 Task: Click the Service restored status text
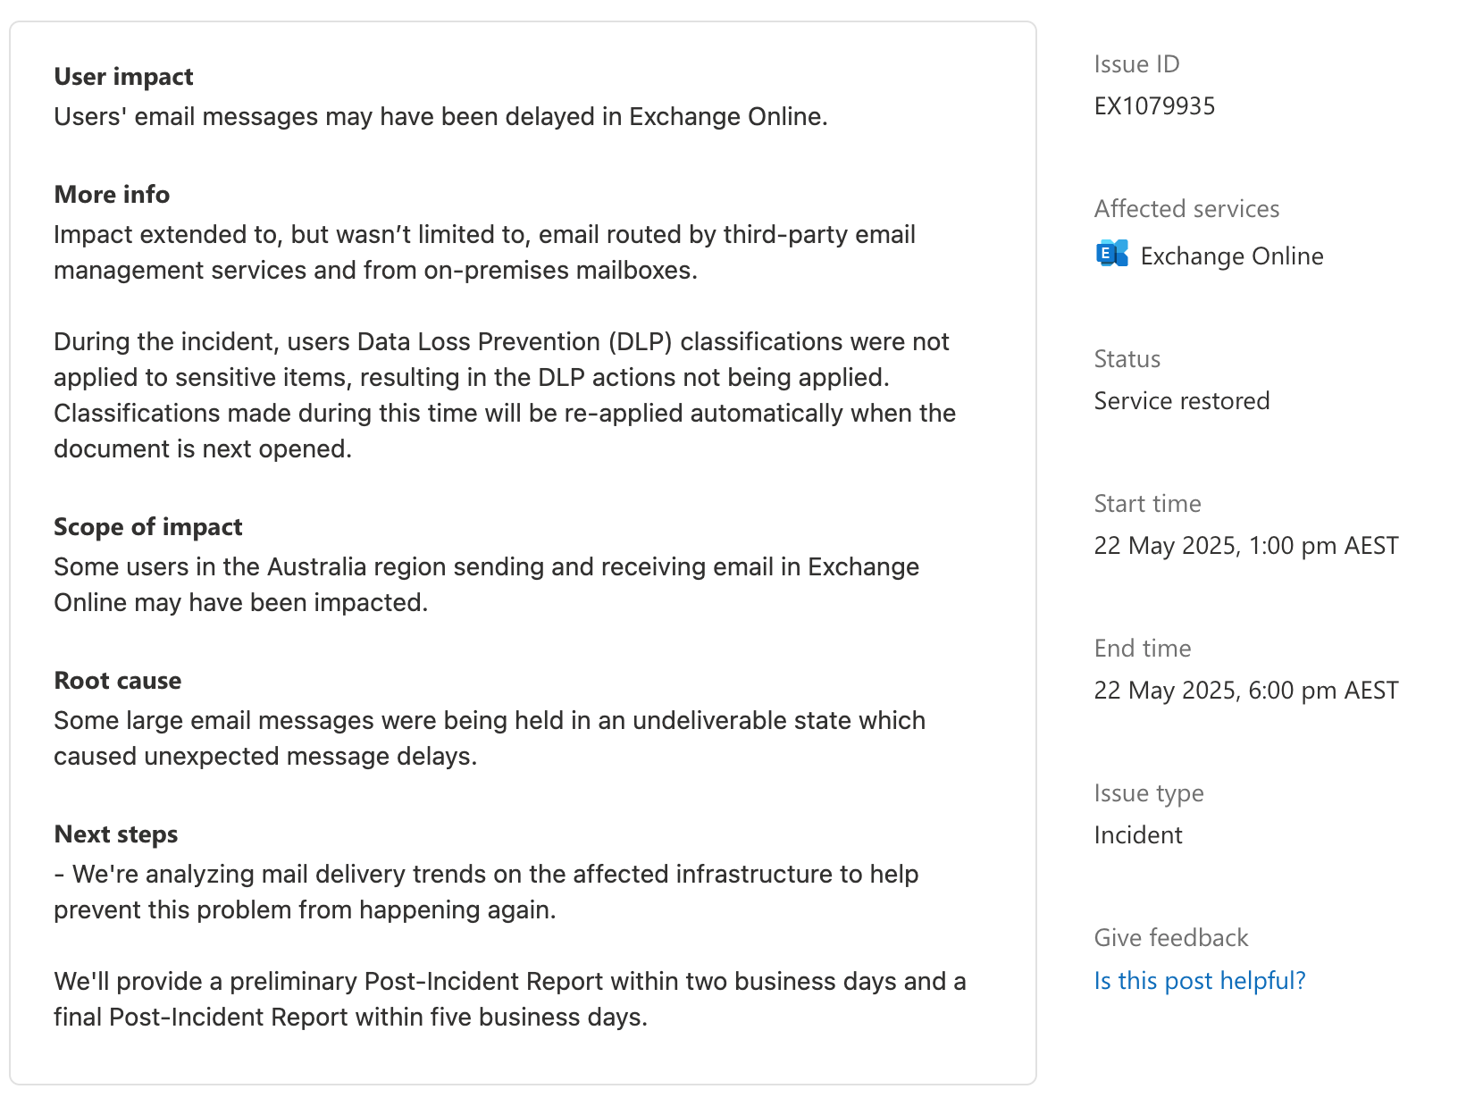click(1182, 401)
